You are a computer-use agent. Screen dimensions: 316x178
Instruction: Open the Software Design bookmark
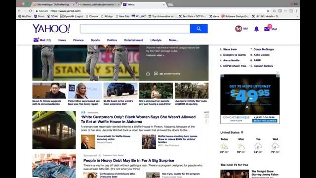click(235, 16)
